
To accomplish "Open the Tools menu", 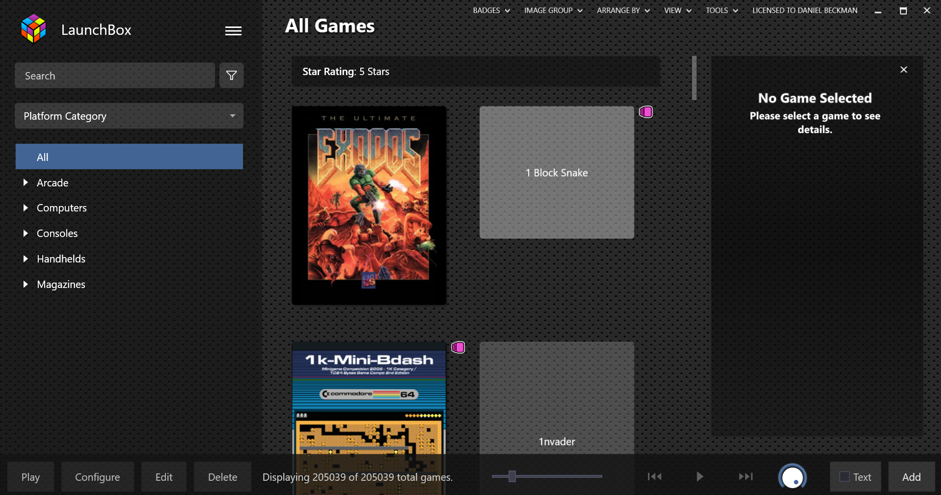I will [x=722, y=10].
